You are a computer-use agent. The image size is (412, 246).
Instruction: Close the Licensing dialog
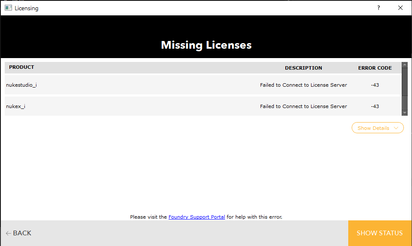(400, 8)
